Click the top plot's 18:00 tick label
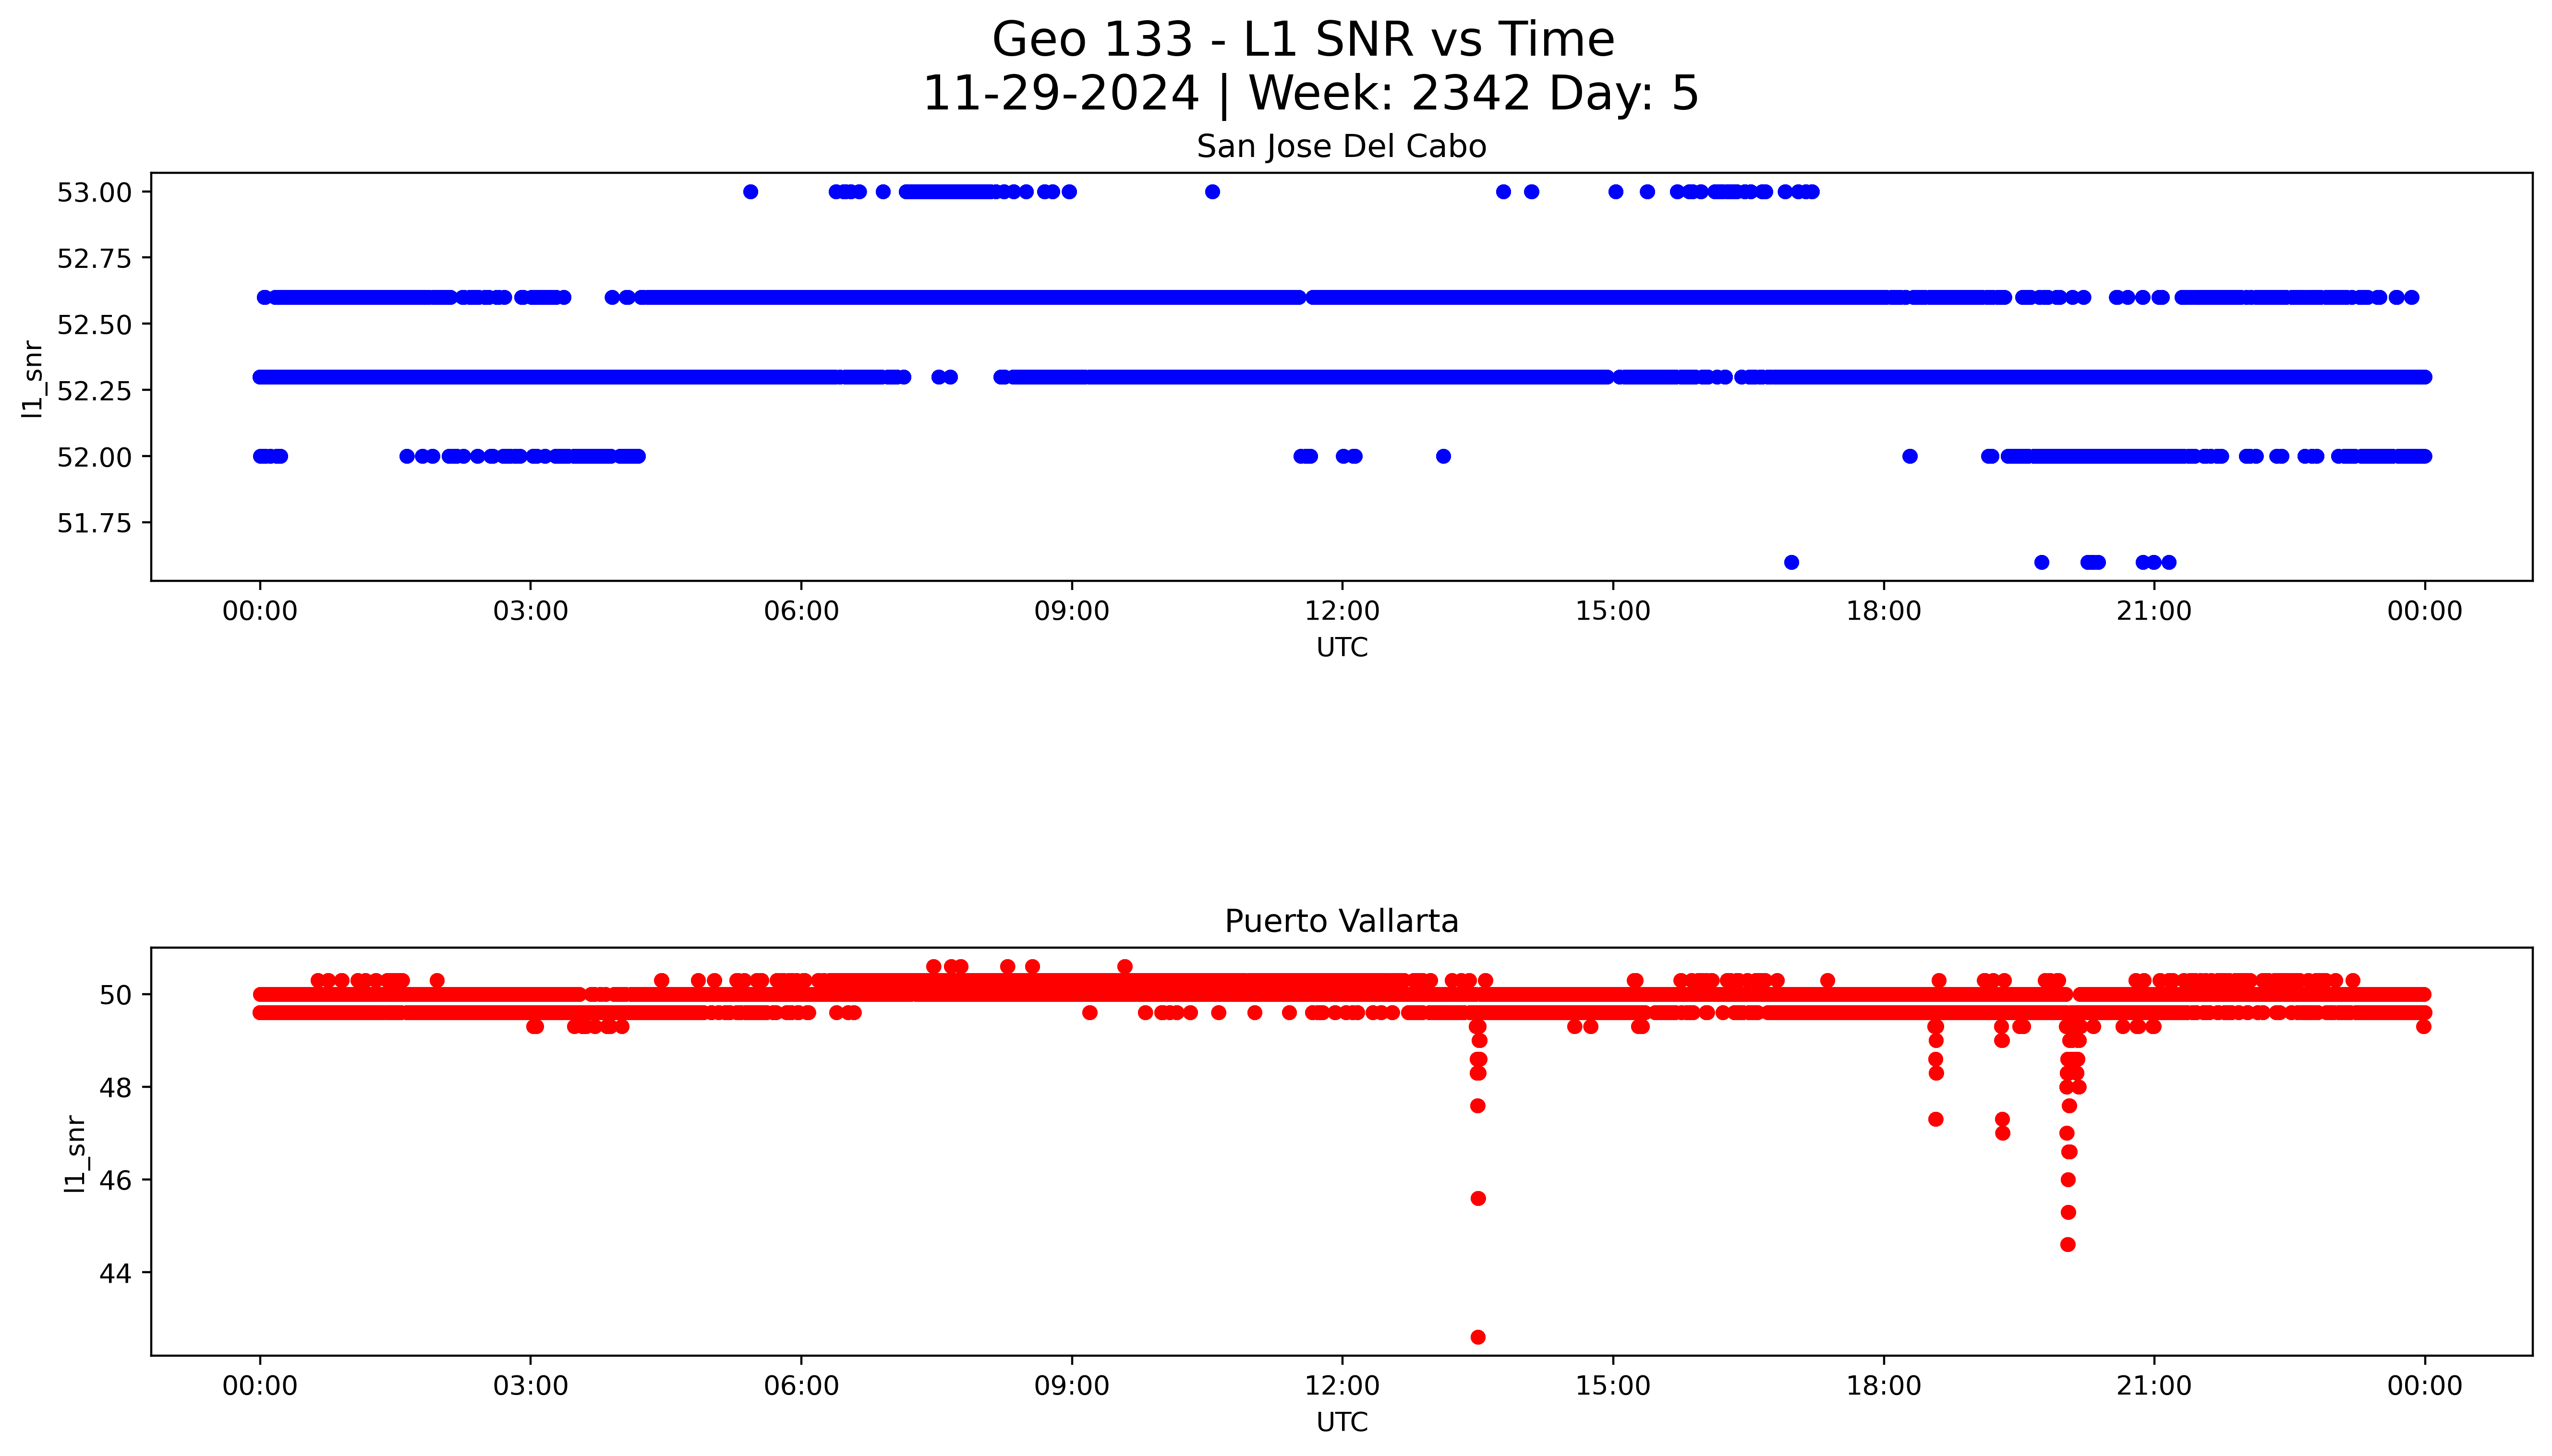The width and height of the screenshot is (2552, 1456). (x=1883, y=611)
